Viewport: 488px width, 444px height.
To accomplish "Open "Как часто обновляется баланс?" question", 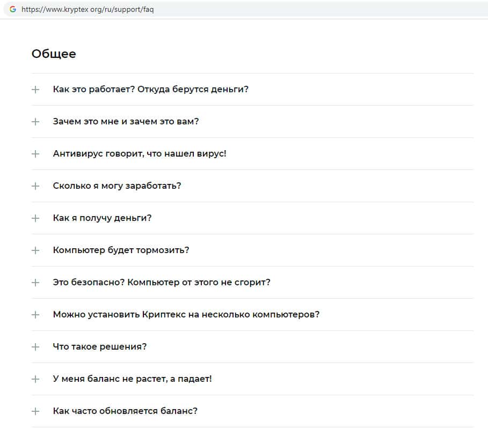I will coord(125,411).
